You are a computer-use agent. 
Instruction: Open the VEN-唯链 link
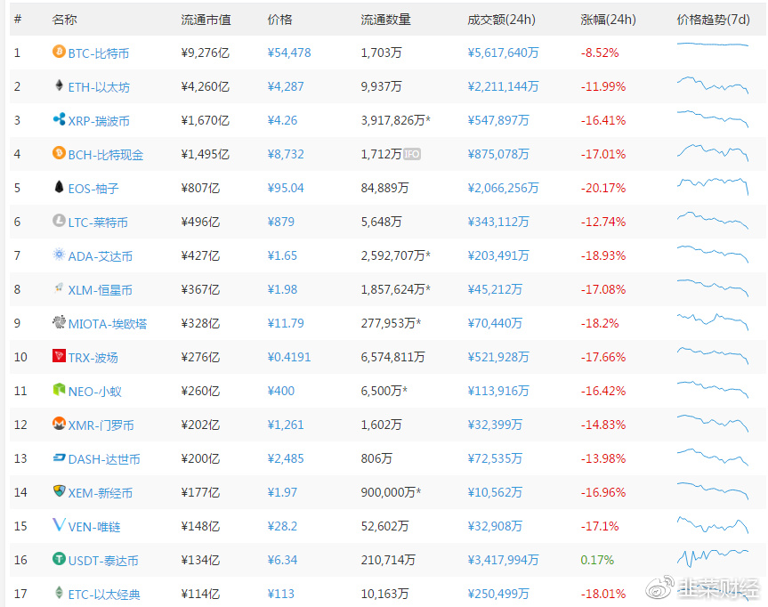pyautogui.click(x=94, y=527)
